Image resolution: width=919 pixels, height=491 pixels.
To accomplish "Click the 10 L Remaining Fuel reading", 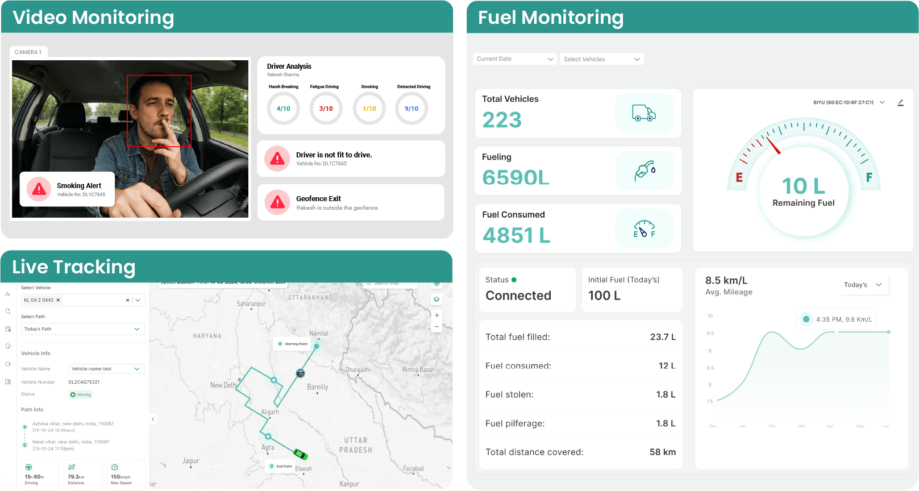I will (x=804, y=192).
